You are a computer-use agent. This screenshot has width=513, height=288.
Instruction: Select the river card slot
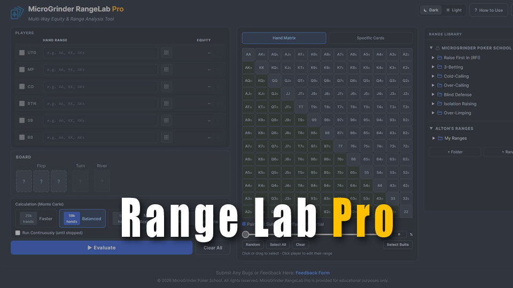(102, 181)
